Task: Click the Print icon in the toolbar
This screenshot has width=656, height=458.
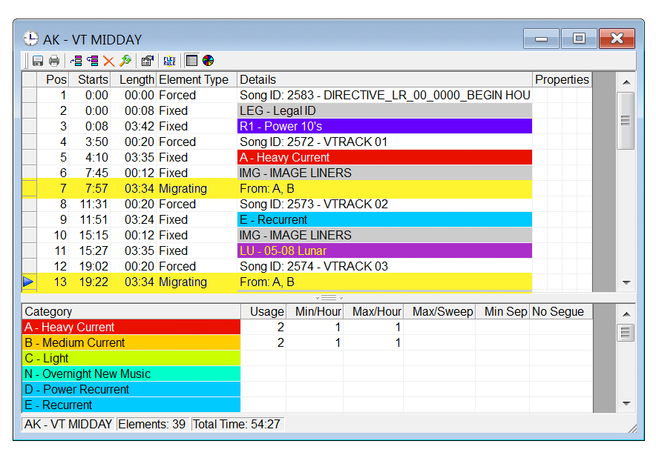Action: pos(54,61)
